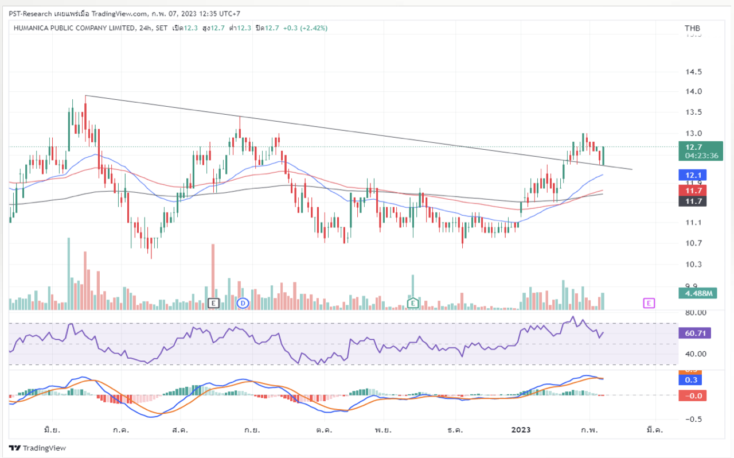The height and width of the screenshot is (458, 734).
Task: Click the THB currency label
Action: [692, 29]
